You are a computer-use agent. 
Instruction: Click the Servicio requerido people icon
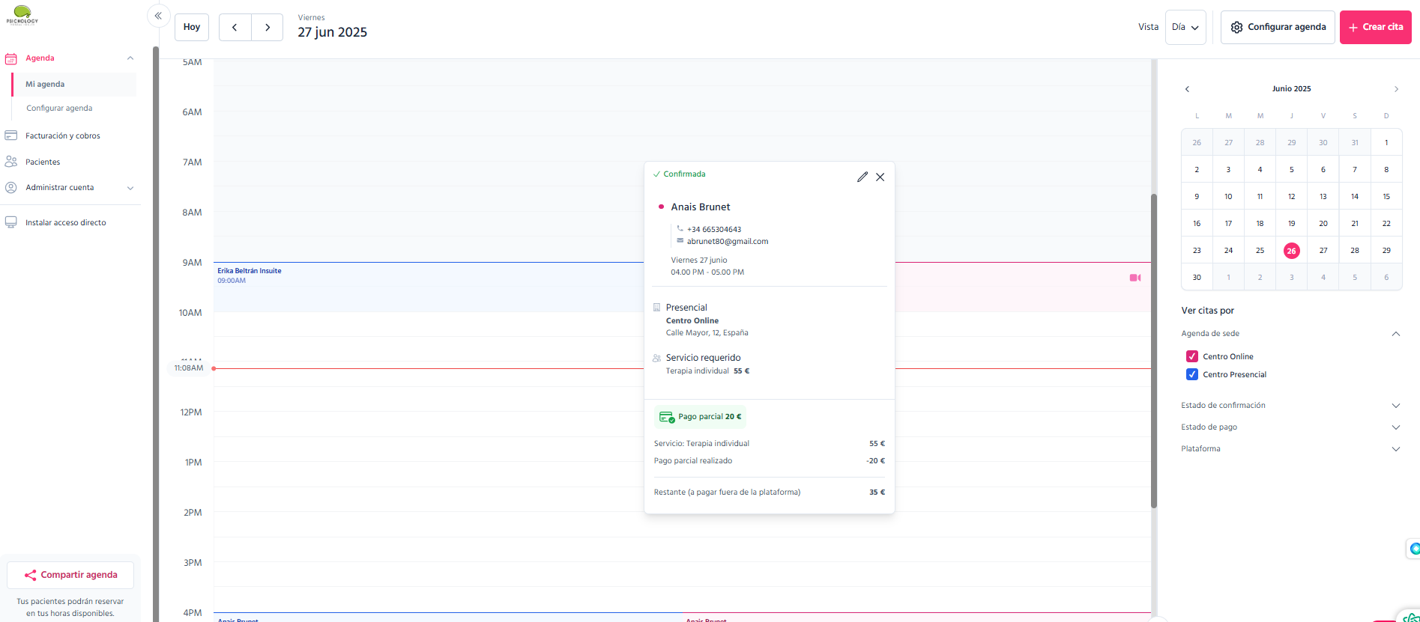pyautogui.click(x=656, y=358)
